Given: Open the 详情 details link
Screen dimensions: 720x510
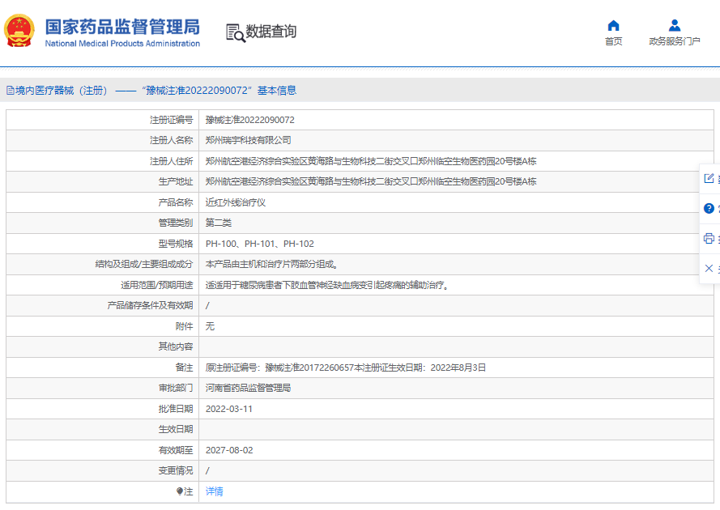Looking at the screenshot, I should click(x=215, y=491).
